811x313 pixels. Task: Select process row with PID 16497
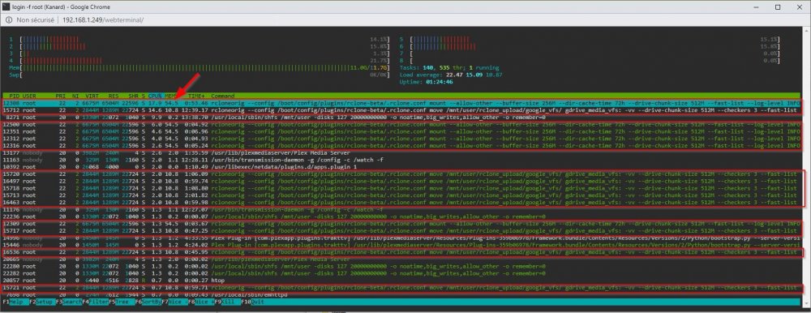(401, 182)
